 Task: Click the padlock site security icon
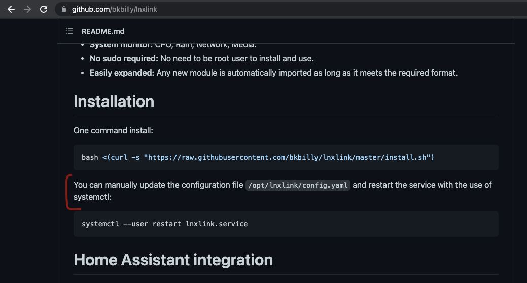(64, 9)
